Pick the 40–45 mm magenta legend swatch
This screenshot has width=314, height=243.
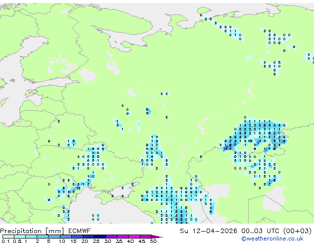pyautogui.click(x=134, y=237)
